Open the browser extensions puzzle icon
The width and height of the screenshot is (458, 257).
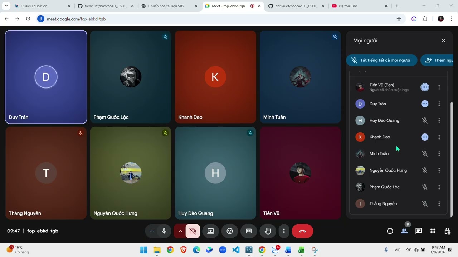pyautogui.click(x=425, y=19)
